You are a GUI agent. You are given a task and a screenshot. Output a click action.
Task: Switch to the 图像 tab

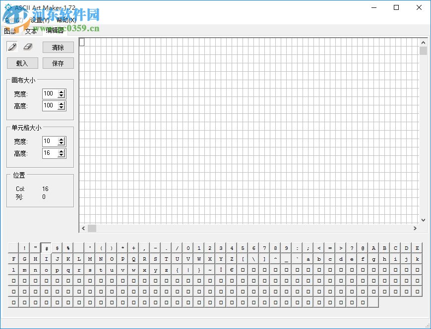[x=10, y=31]
